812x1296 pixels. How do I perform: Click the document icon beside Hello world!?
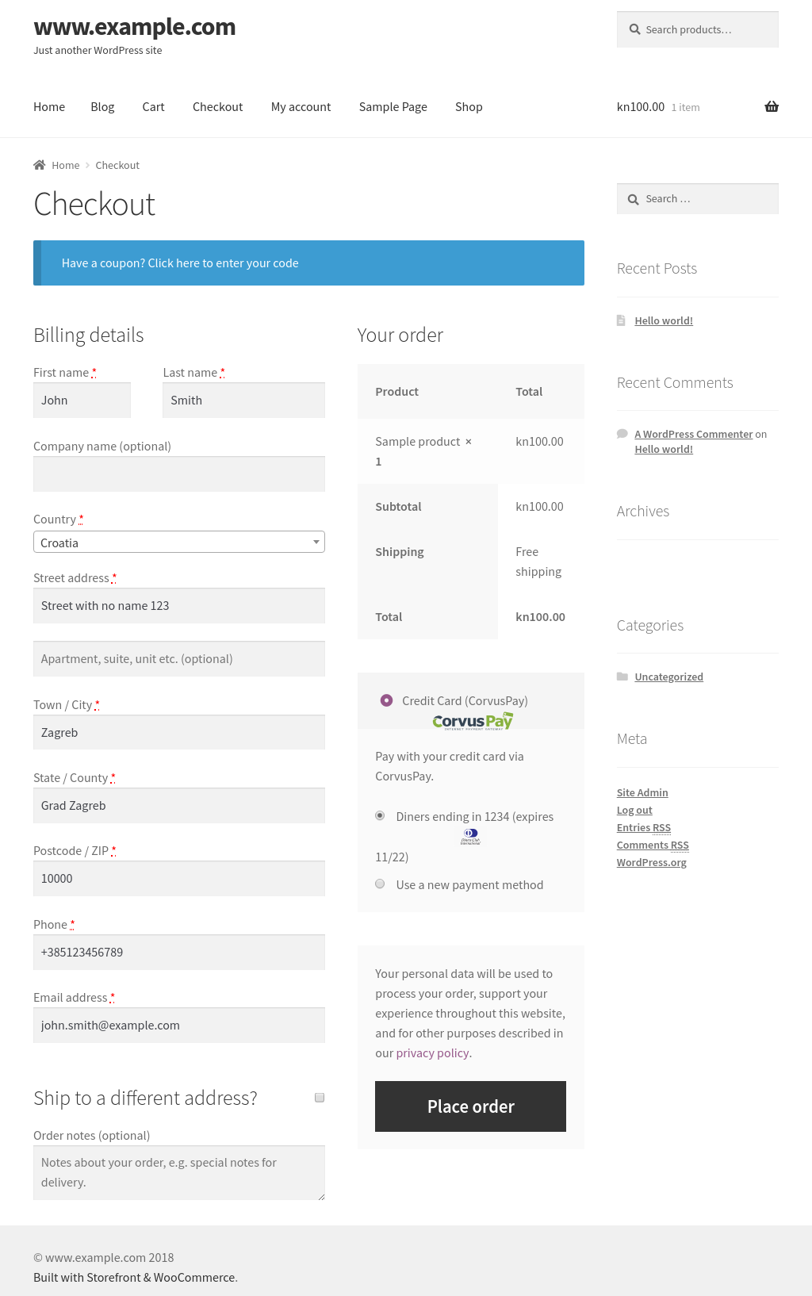(x=622, y=320)
